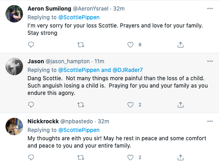Reply to Nickkrockk's tweet
This screenshot has width=219, height=165.
click(x=31, y=157)
